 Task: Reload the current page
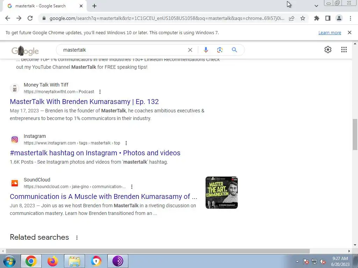point(30,18)
